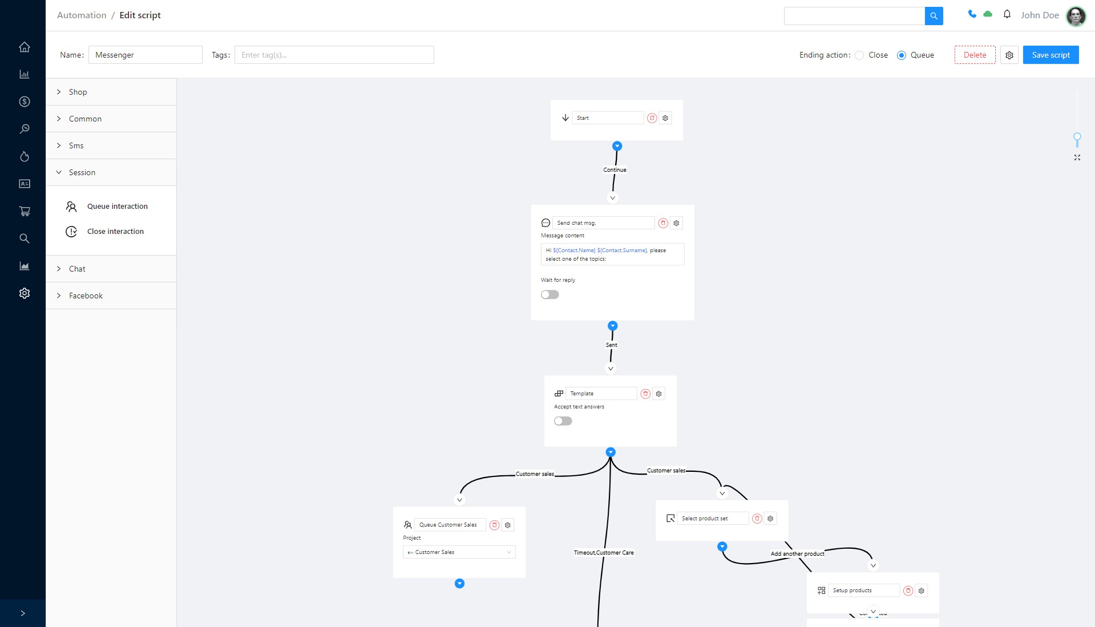This screenshot has width=1095, height=627.
Task: Open the Customer Sales project dropdown
Action: (459, 552)
